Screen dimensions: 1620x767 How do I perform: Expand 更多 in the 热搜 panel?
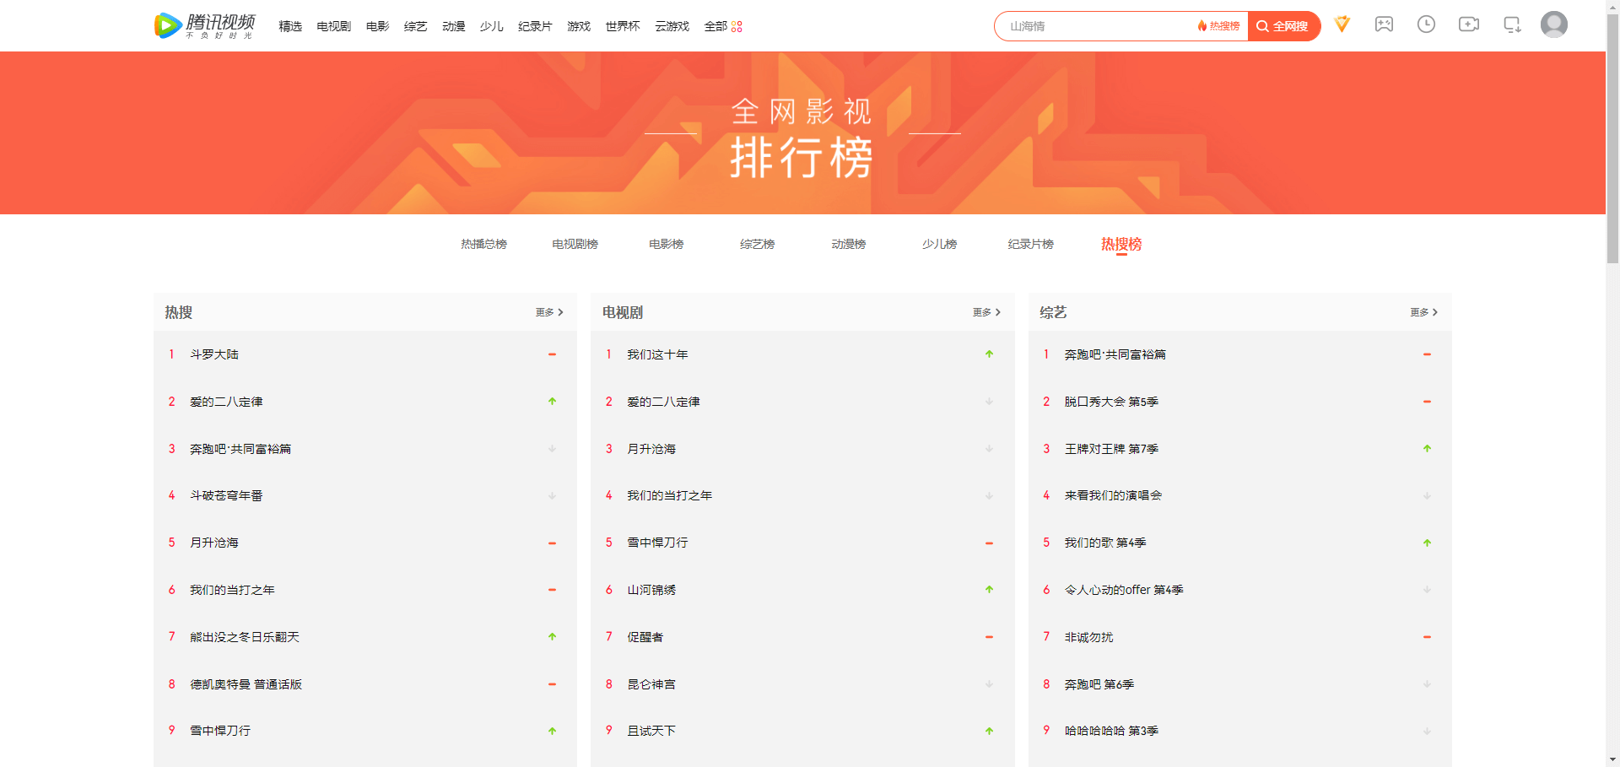pyautogui.click(x=549, y=312)
